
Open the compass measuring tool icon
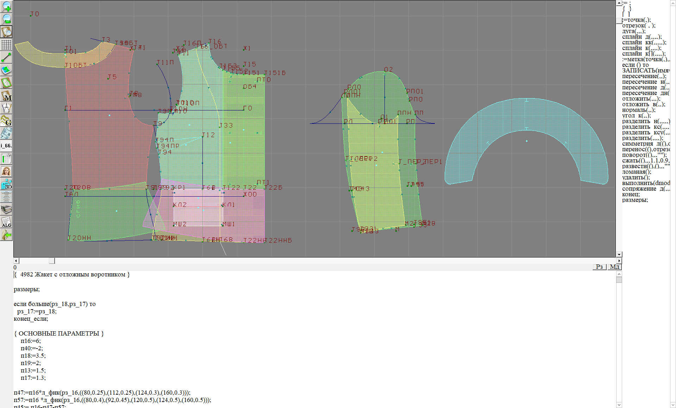coord(6,108)
